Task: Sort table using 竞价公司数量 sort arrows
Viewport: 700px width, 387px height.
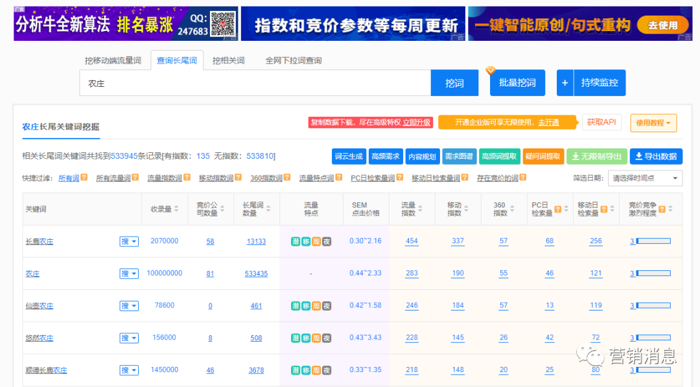Action: (x=222, y=209)
